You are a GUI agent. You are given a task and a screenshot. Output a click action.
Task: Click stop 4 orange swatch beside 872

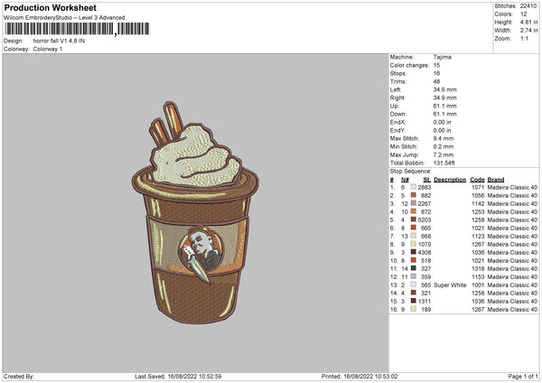pyautogui.click(x=414, y=211)
